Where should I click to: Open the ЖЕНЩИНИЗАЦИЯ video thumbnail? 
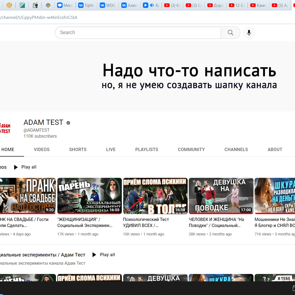coord(90,196)
